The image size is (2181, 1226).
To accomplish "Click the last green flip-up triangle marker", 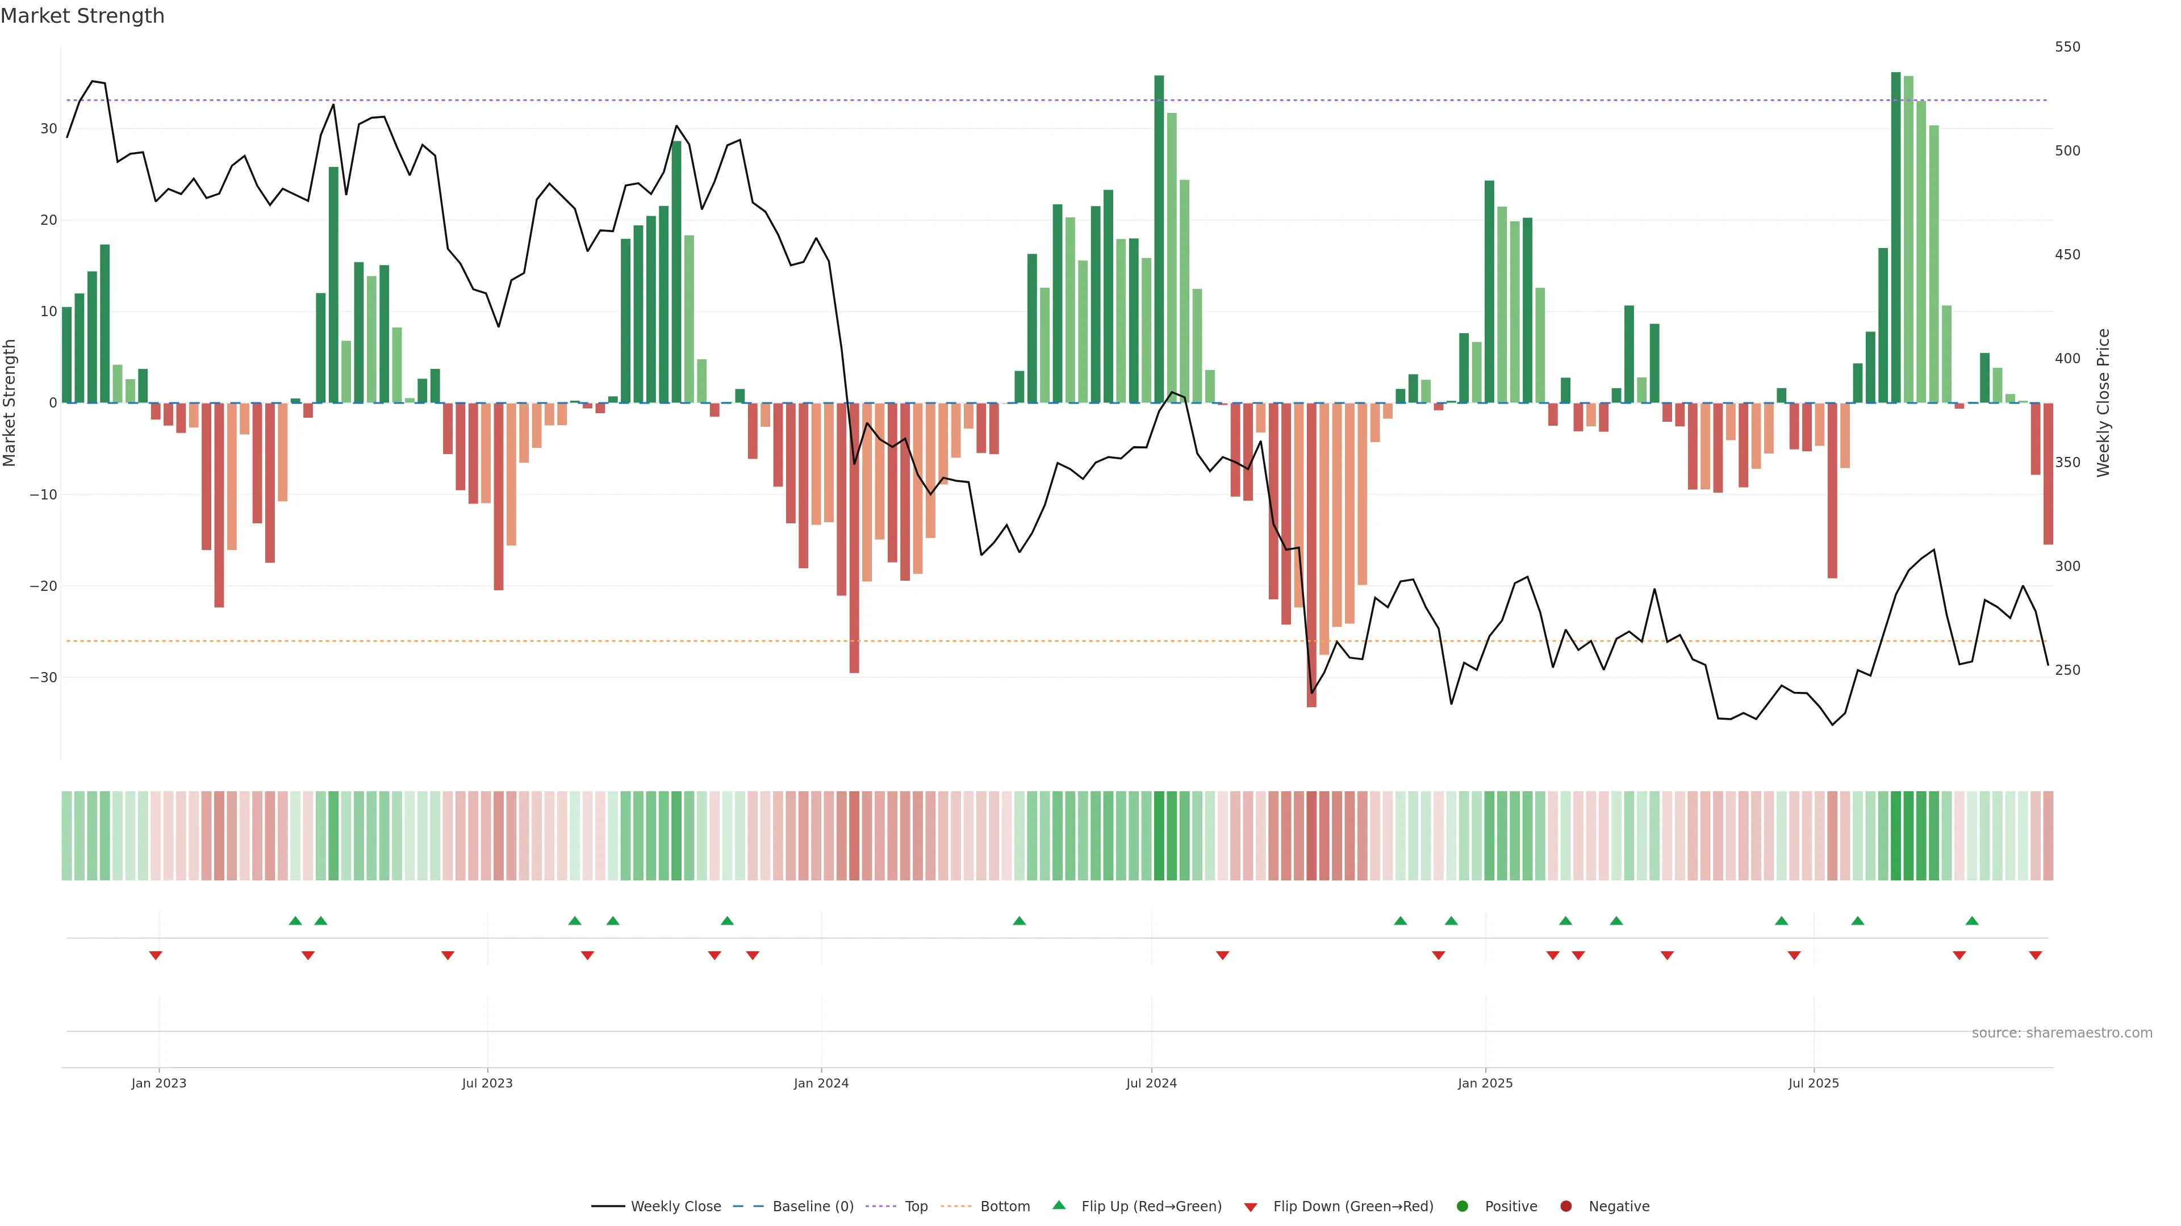I will tap(1972, 921).
